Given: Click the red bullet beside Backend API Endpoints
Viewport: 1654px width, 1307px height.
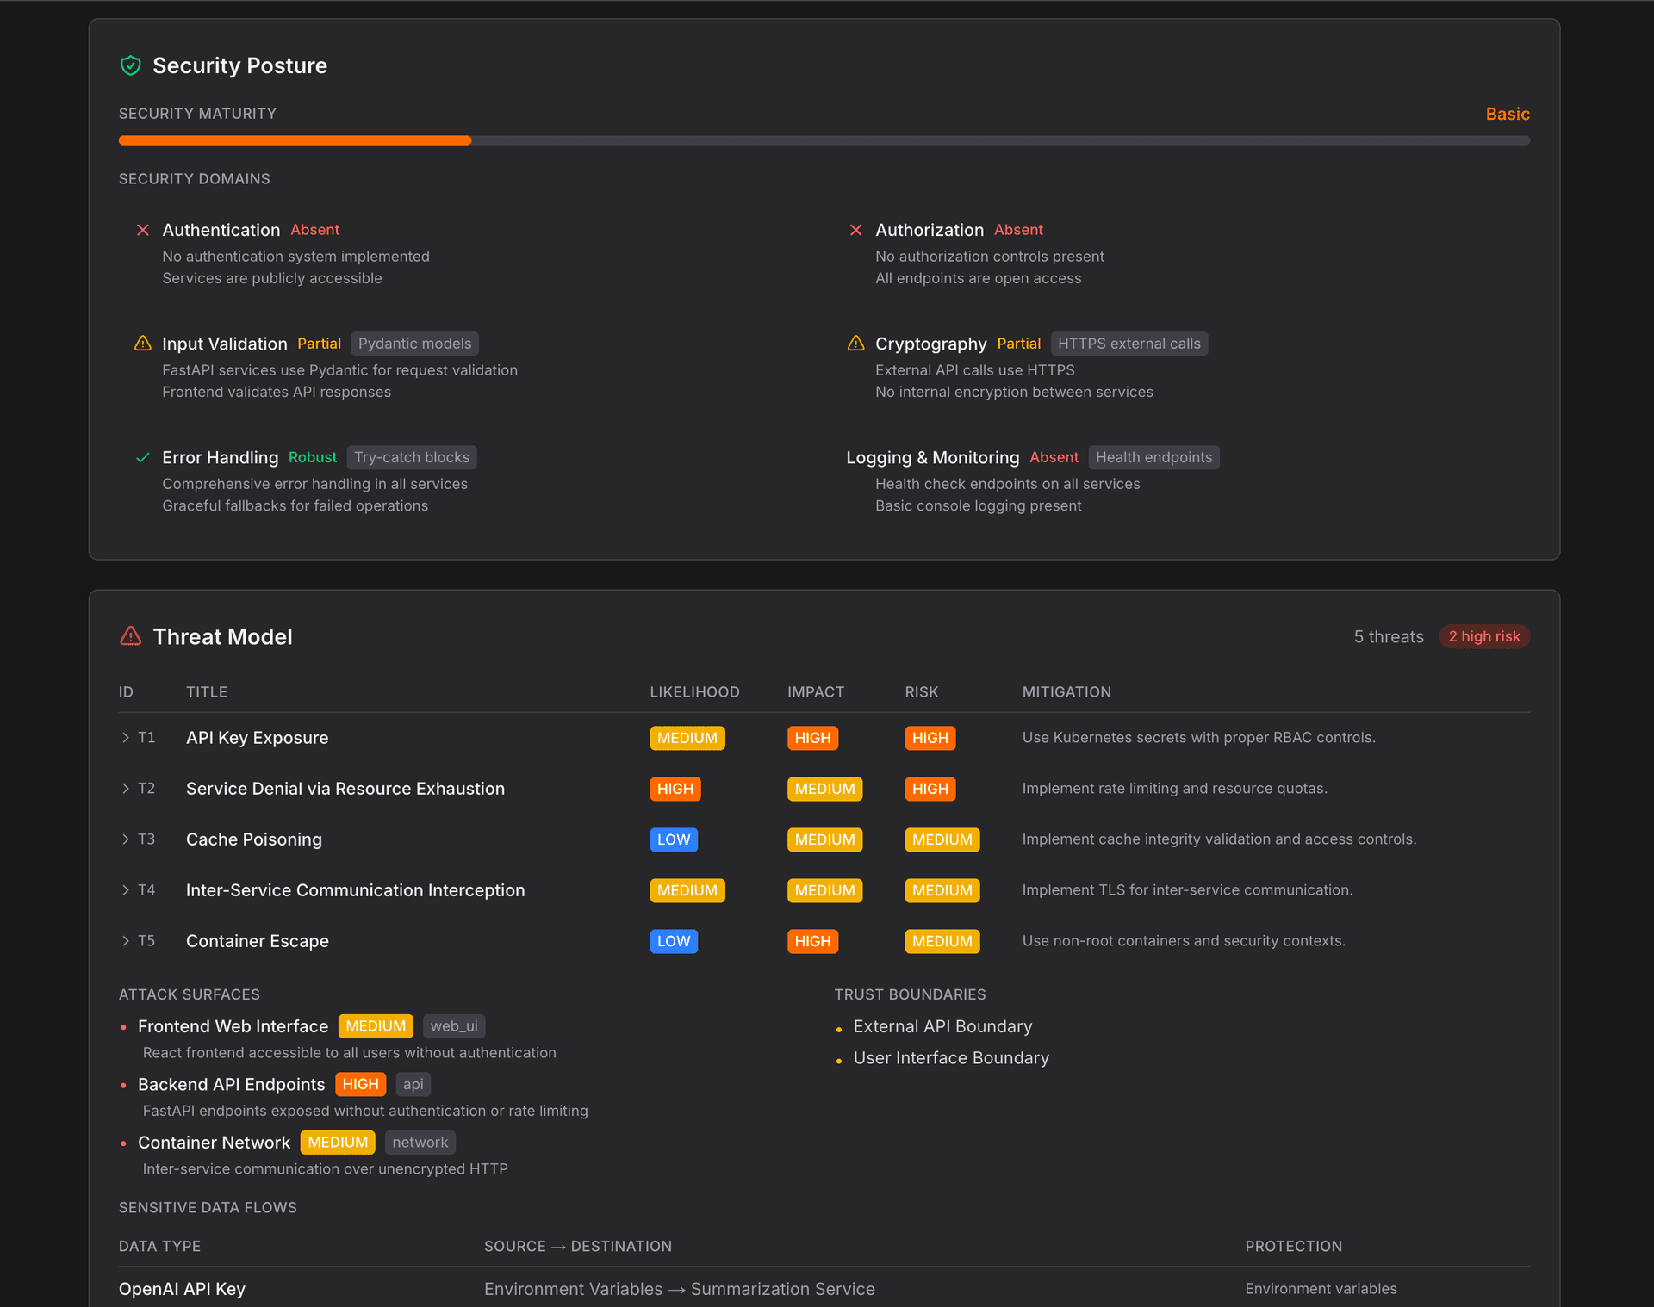Looking at the screenshot, I should 122,1084.
